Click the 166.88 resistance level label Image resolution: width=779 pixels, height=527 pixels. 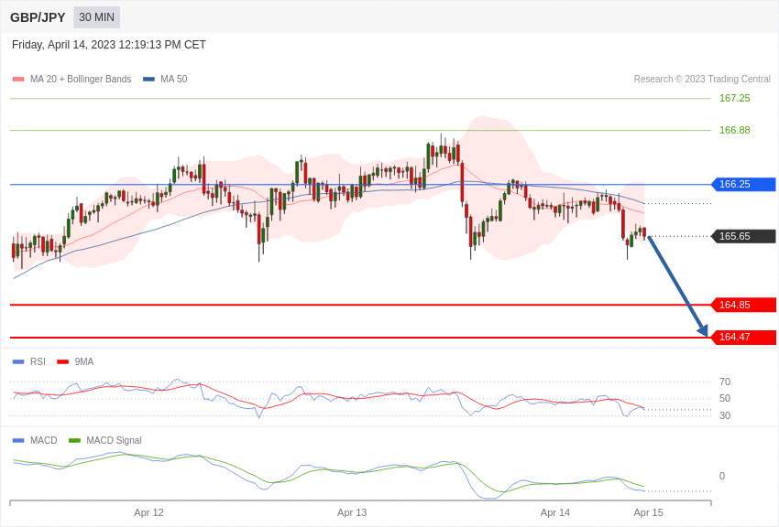pyautogui.click(x=735, y=130)
